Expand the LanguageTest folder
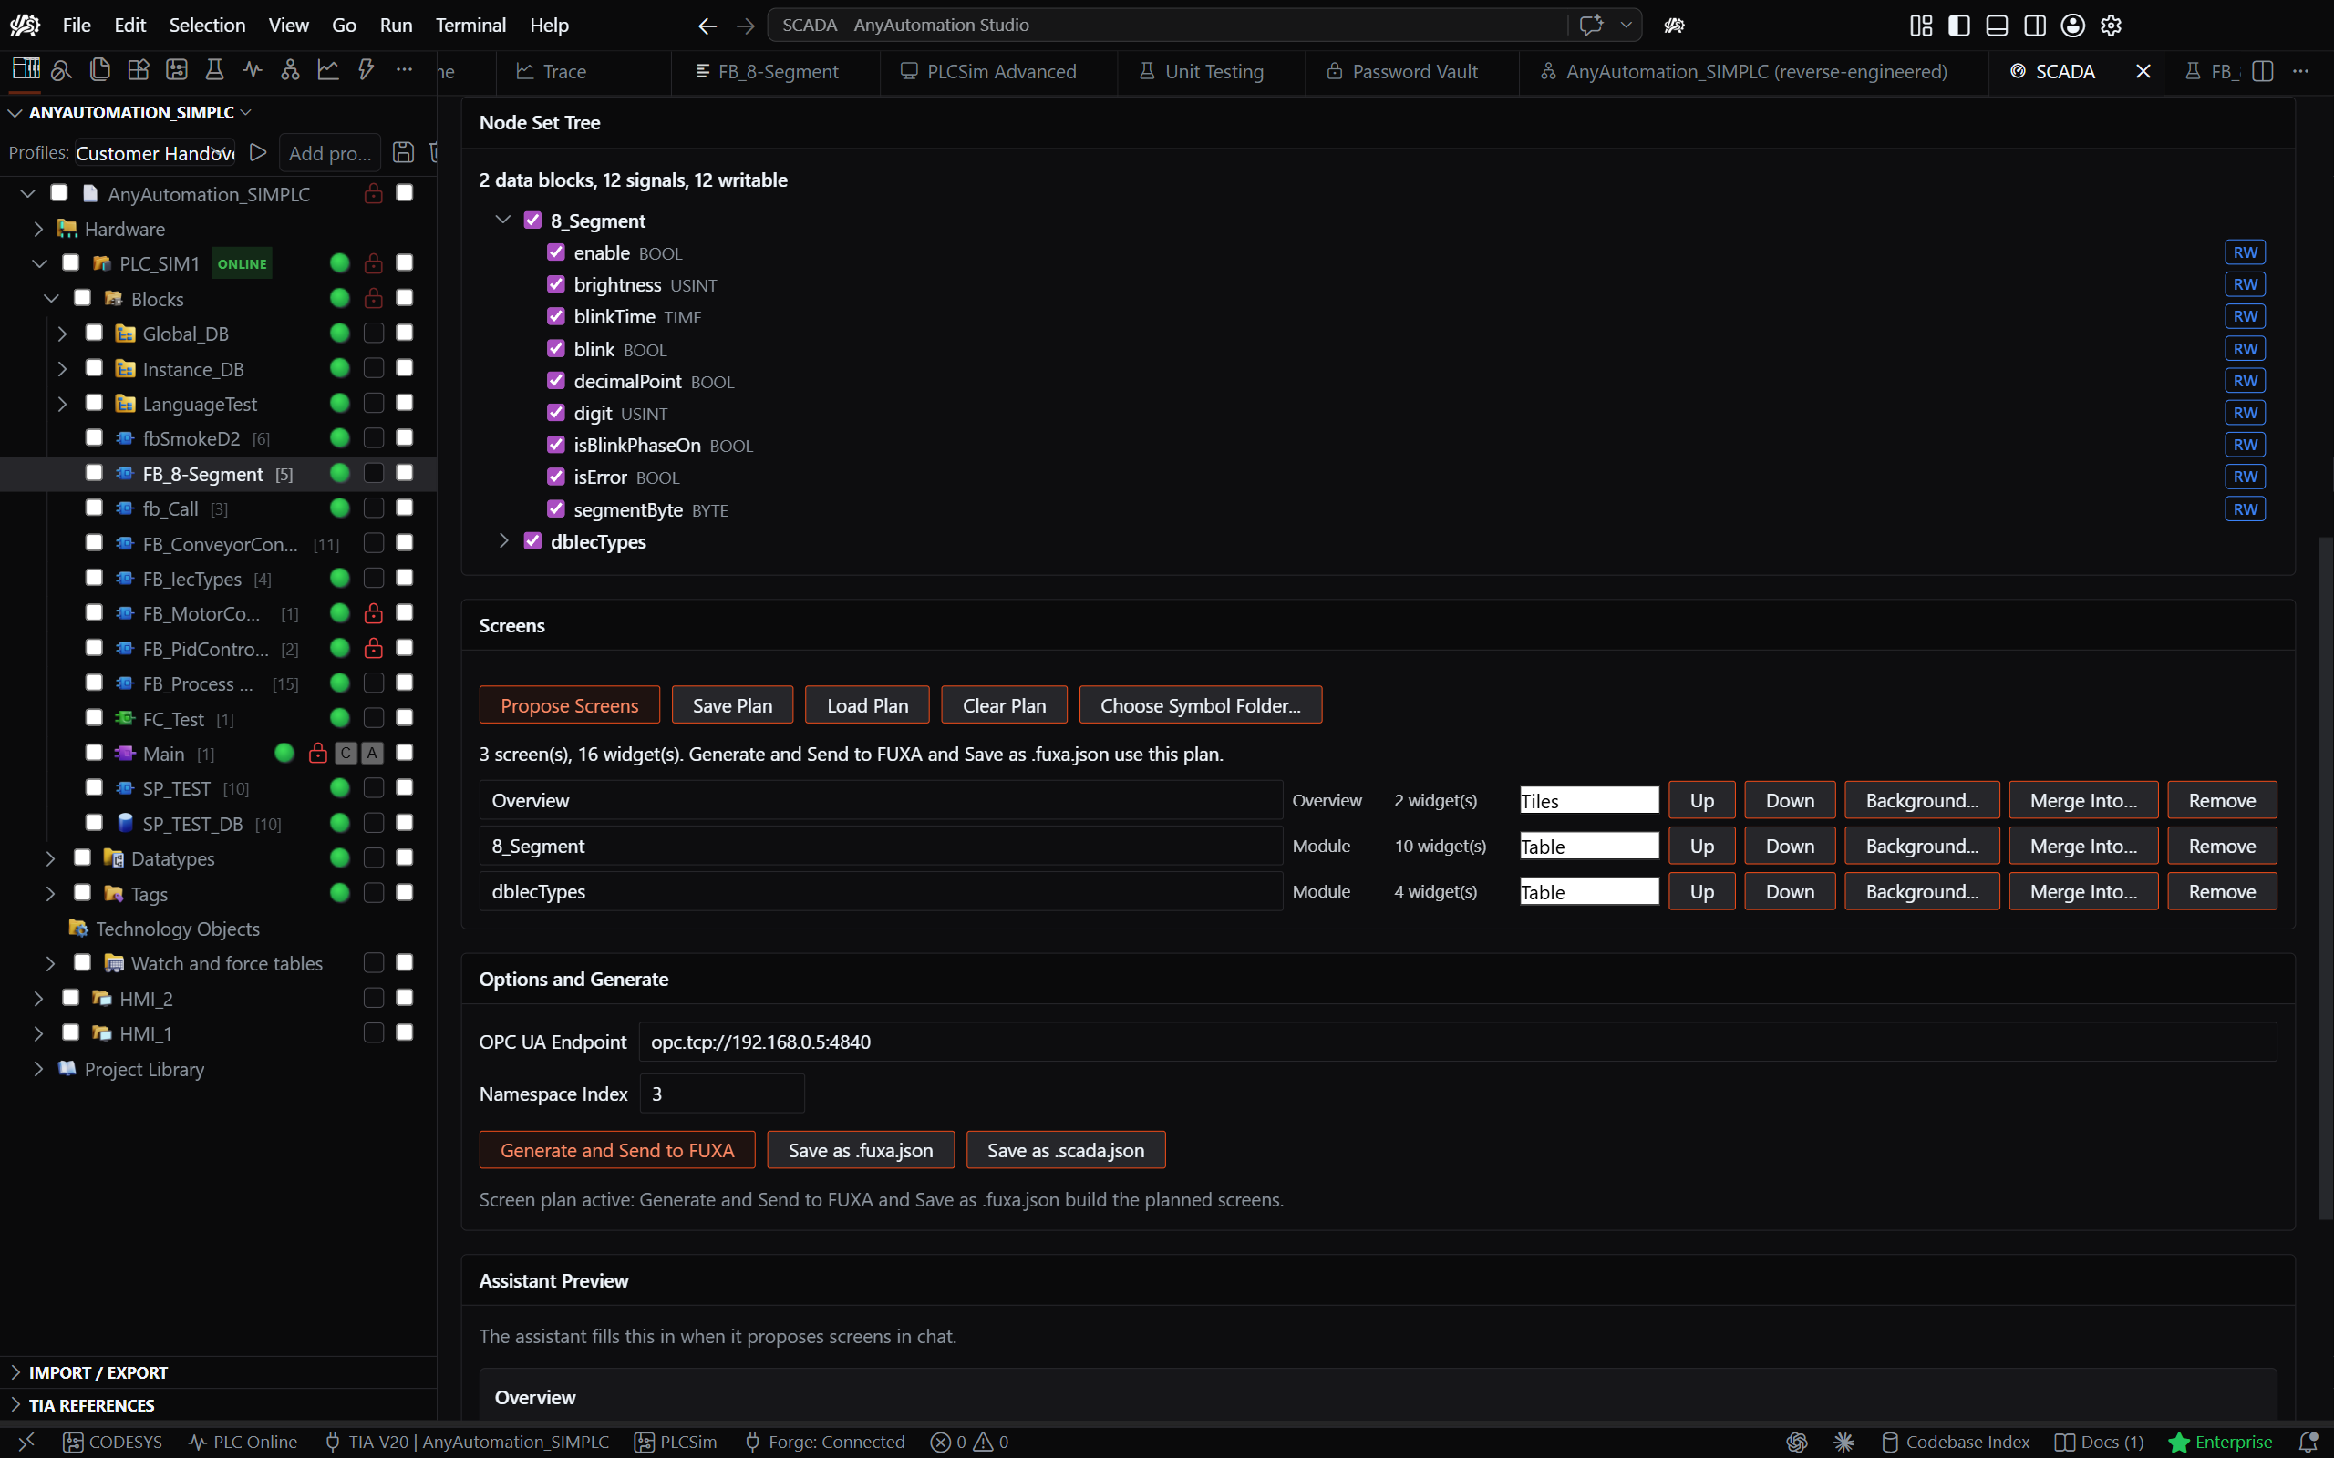 tap(62, 403)
